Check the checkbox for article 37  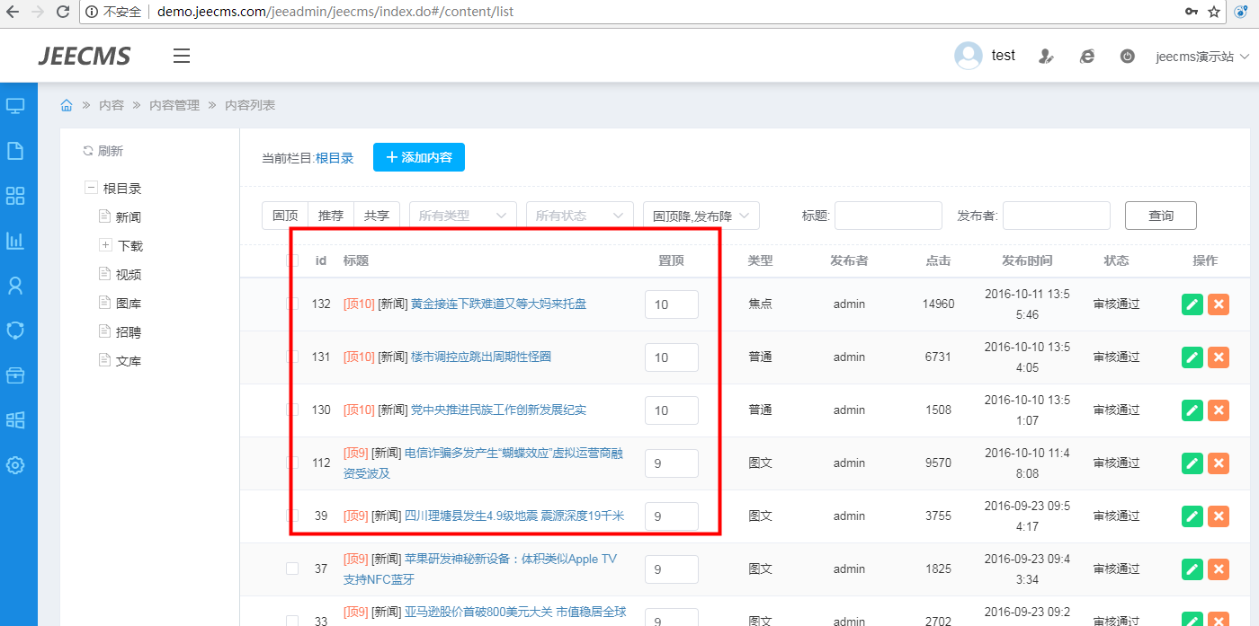point(292,569)
